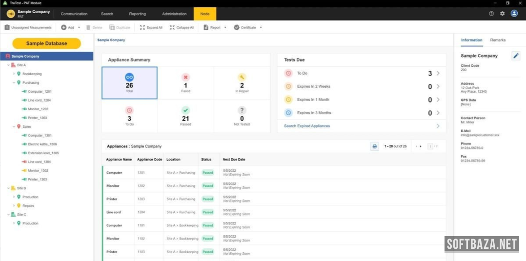Image resolution: width=526 pixels, height=261 pixels.
Task: Click the Collapse All icon
Action: click(x=172, y=28)
